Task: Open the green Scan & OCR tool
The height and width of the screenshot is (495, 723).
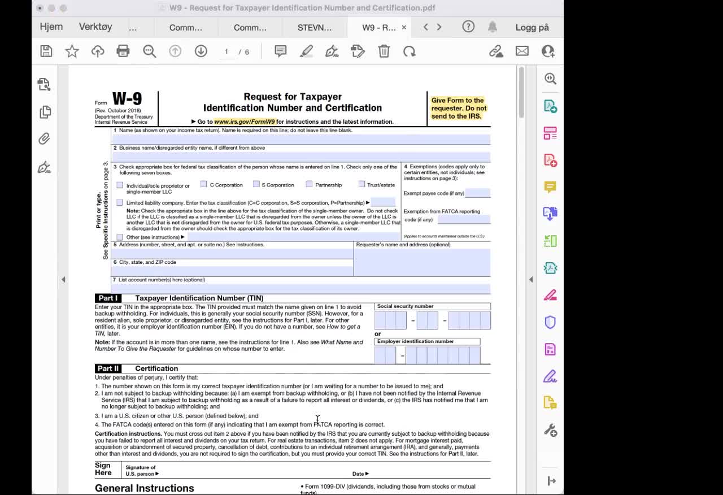Action: (550, 241)
